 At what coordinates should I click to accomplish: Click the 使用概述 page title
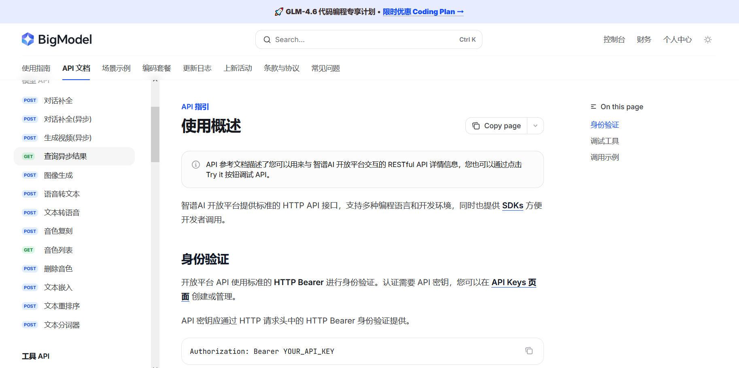click(211, 126)
